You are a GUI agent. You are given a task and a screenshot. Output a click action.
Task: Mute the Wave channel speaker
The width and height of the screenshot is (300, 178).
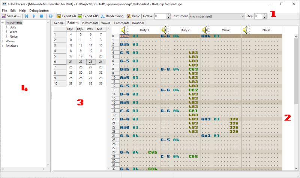pyautogui.click(x=206, y=30)
